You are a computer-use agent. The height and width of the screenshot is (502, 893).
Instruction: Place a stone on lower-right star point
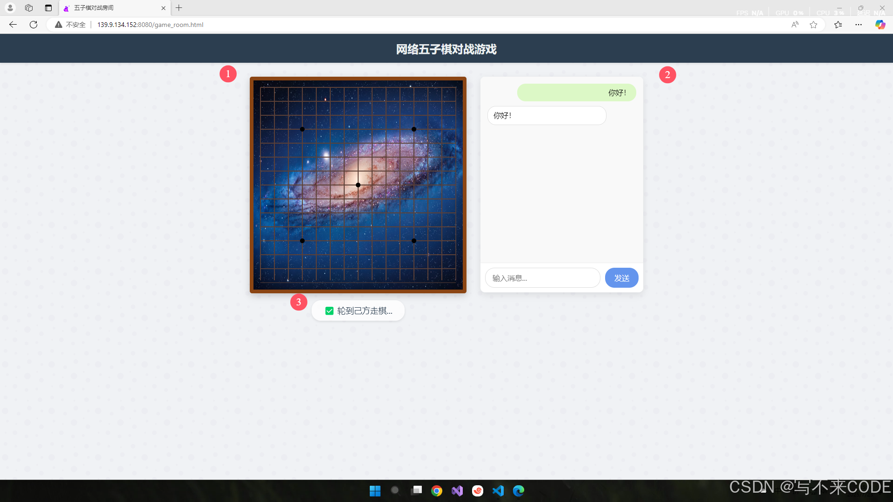coord(414,241)
